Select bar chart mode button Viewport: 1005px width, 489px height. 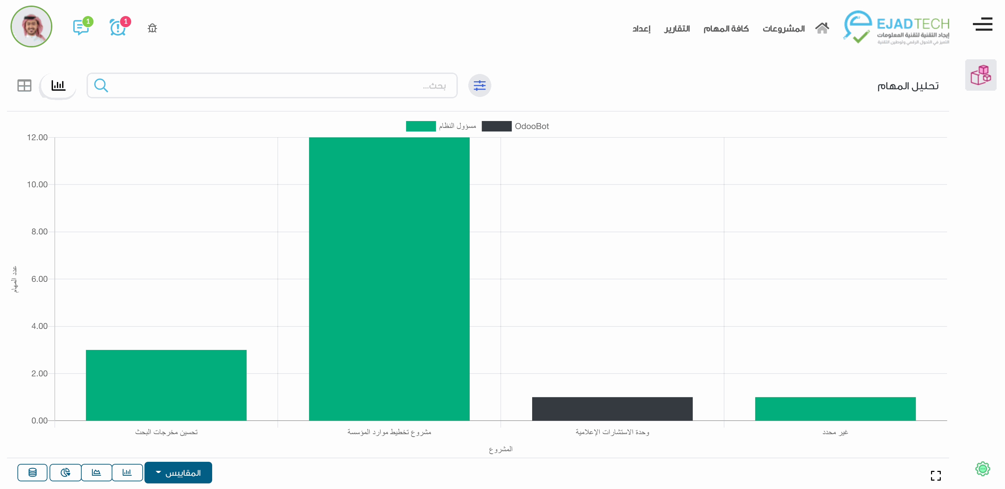127,472
